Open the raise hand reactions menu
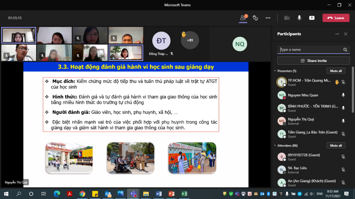 click(x=255, y=18)
